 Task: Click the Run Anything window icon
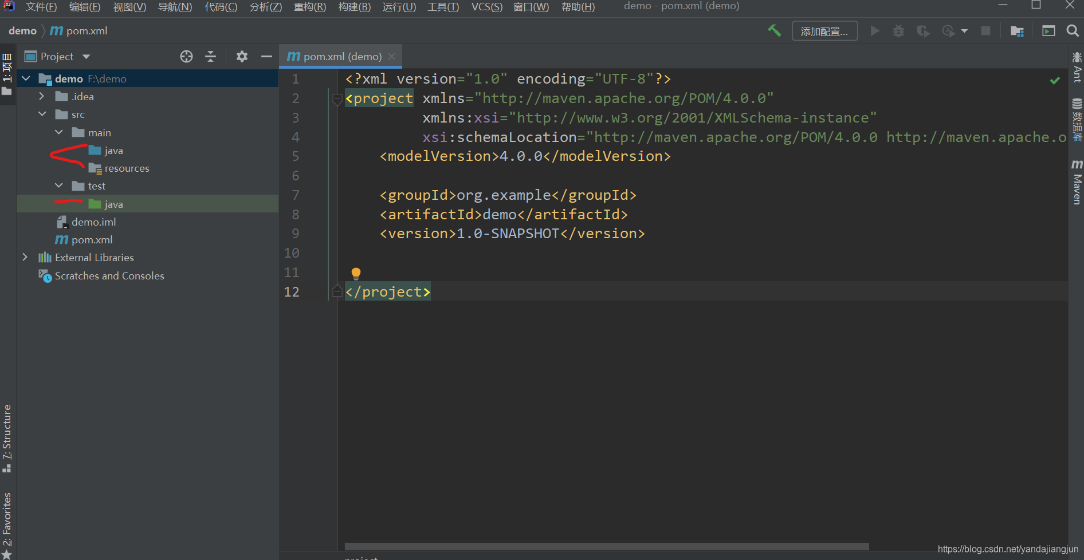coord(1048,31)
